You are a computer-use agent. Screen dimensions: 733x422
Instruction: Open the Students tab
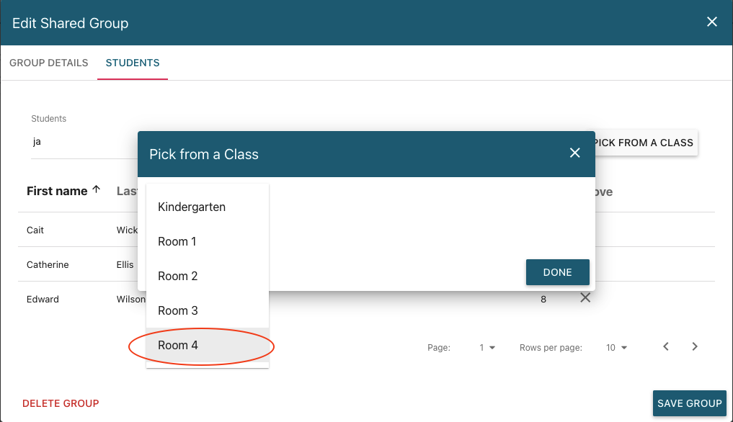pyautogui.click(x=133, y=63)
